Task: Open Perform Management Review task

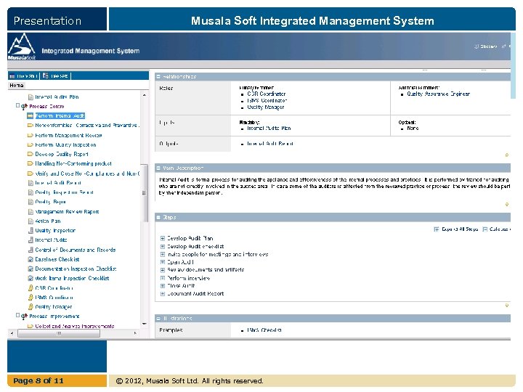Action: pos(68,135)
